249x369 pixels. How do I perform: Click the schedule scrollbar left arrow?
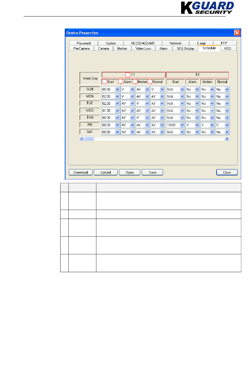tap(82, 139)
